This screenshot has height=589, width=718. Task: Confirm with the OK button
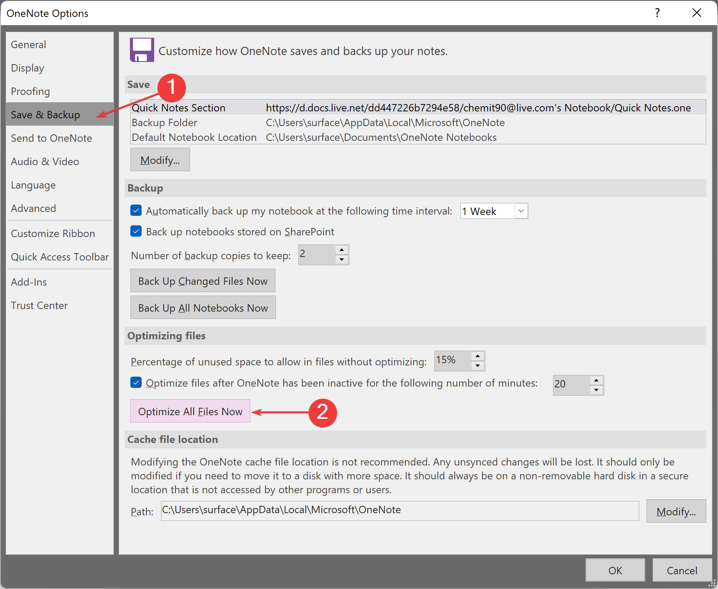(x=615, y=570)
